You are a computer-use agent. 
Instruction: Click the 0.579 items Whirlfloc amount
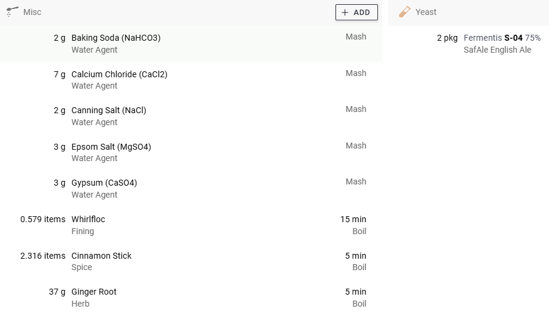pyautogui.click(x=42, y=219)
